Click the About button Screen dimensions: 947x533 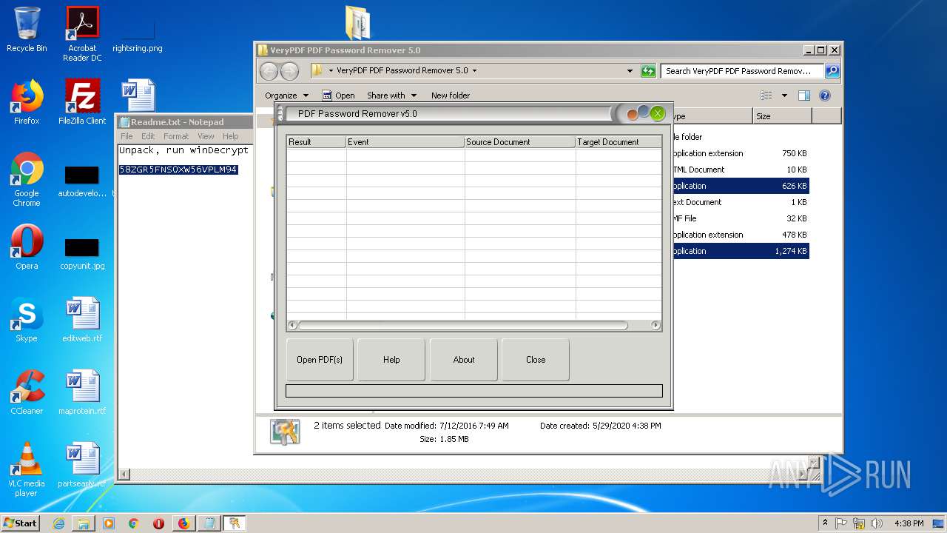point(464,360)
